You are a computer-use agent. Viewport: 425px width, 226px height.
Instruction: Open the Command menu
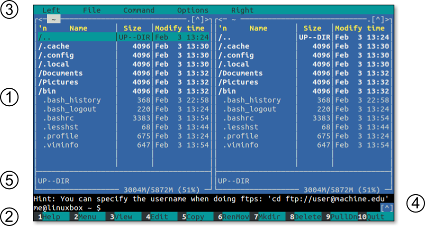click(x=138, y=10)
